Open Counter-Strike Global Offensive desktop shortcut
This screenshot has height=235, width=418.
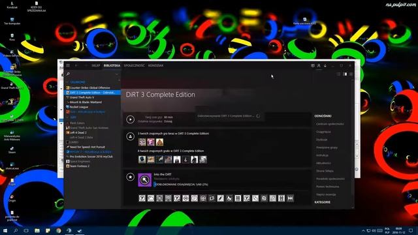12,70
